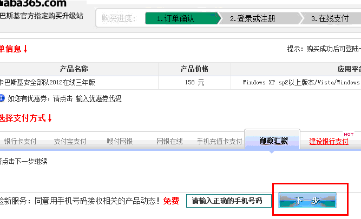This screenshot has width=361, height=219.
Task: Click the blue info icon beside coupon text
Action: 2,98
